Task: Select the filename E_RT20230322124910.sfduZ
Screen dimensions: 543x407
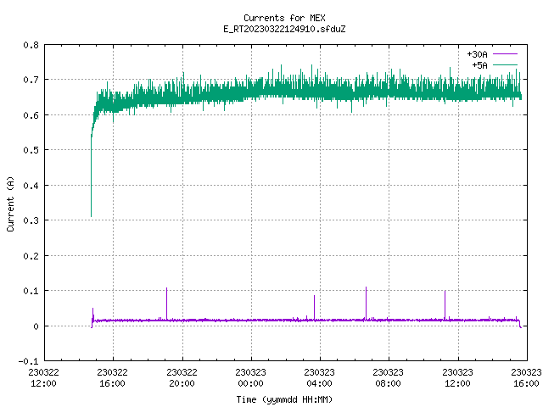Action: pos(284,29)
